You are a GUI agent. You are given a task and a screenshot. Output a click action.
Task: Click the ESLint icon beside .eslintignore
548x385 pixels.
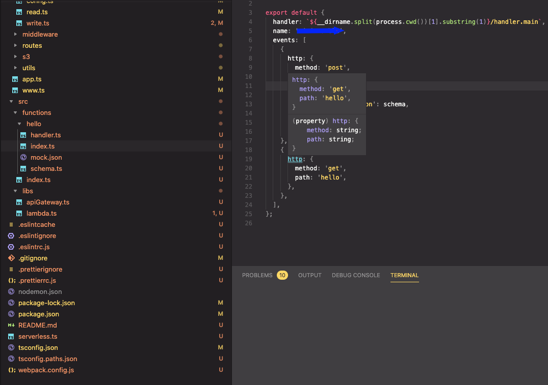tap(11, 236)
